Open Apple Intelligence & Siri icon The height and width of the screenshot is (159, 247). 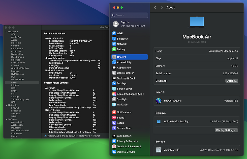[114, 94]
